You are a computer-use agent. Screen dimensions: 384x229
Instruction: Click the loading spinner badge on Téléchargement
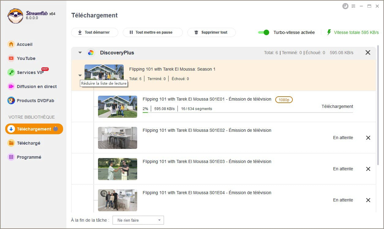pyautogui.click(x=55, y=129)
